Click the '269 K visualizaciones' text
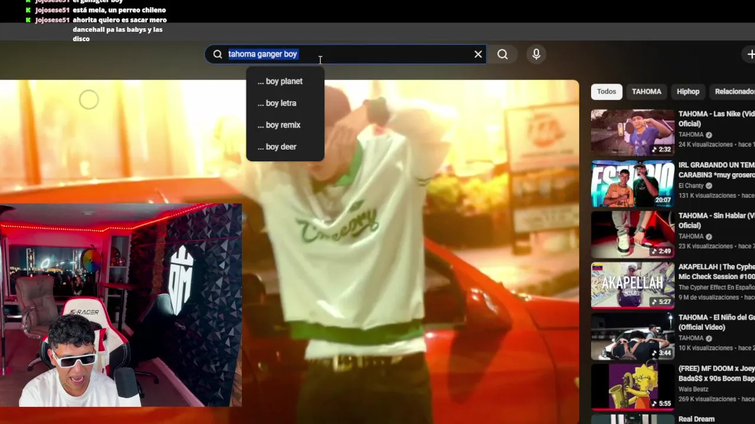755x424 pixels. click(x=707, y=399)
